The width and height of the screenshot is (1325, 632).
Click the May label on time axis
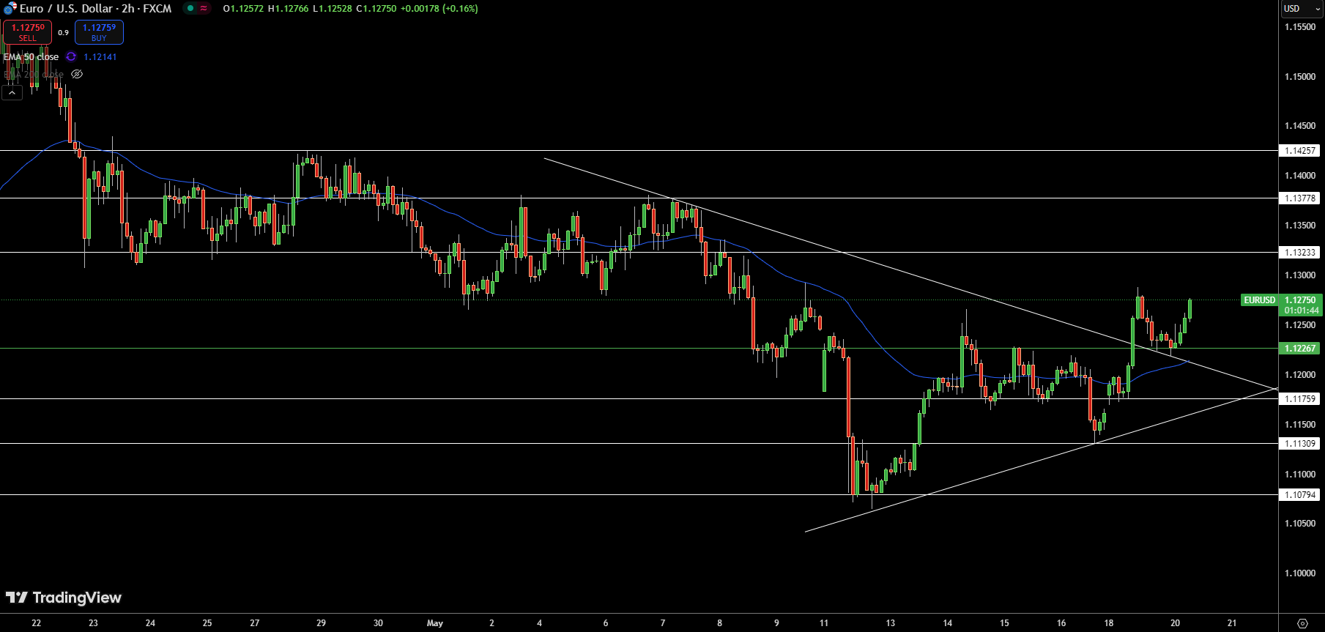pyautogui.click(x=435, y=623)
